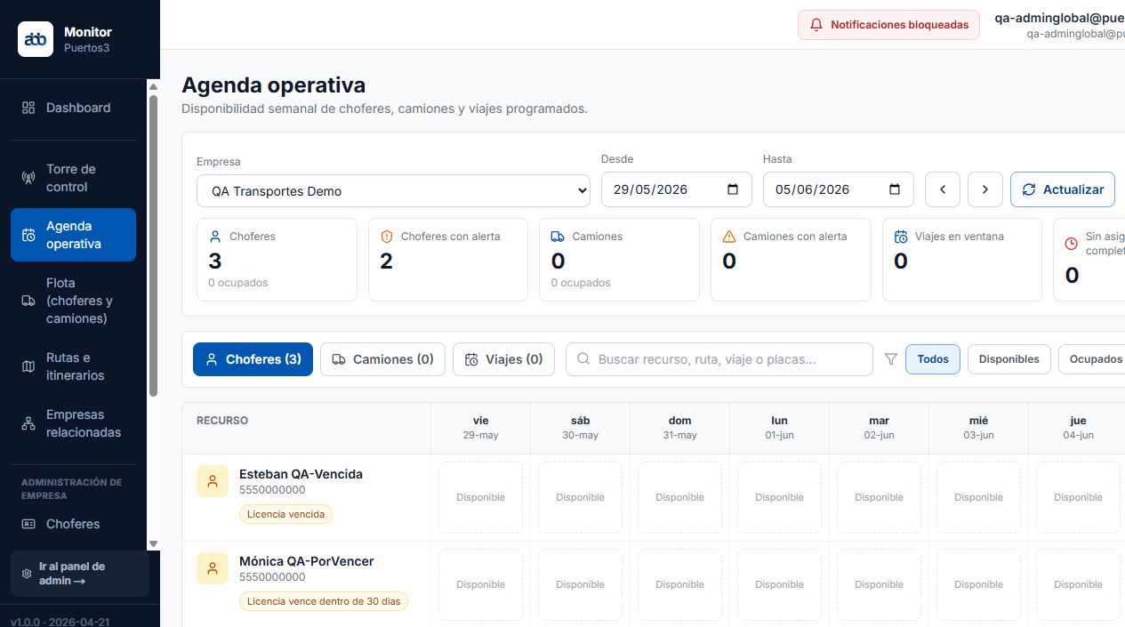Click the Choferes stat card showing 3
Viewport: 1125px width, 627px height.
277,260
